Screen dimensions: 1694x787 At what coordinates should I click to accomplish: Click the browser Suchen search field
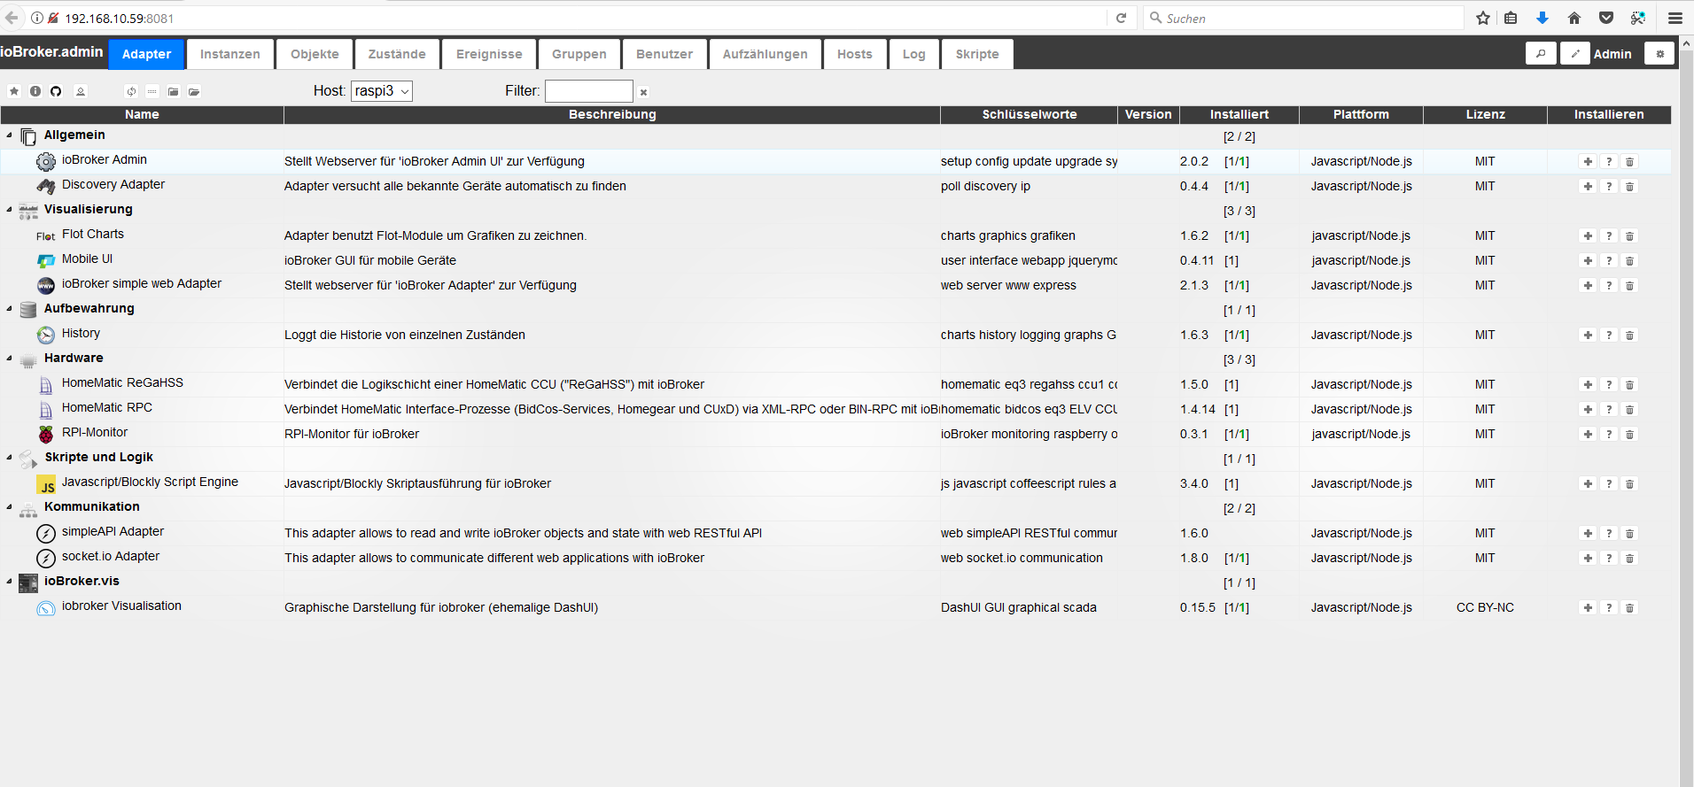click(x=1303, y=18)
